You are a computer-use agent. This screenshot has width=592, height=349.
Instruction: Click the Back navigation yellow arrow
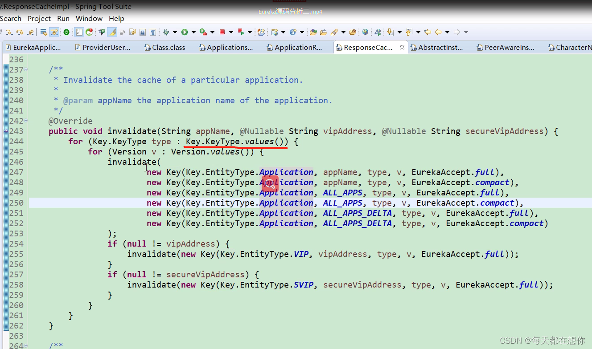[438, 32]
